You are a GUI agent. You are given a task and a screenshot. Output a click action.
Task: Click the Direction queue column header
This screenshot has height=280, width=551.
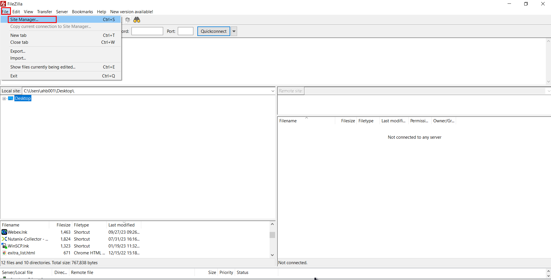pos(61,272)
